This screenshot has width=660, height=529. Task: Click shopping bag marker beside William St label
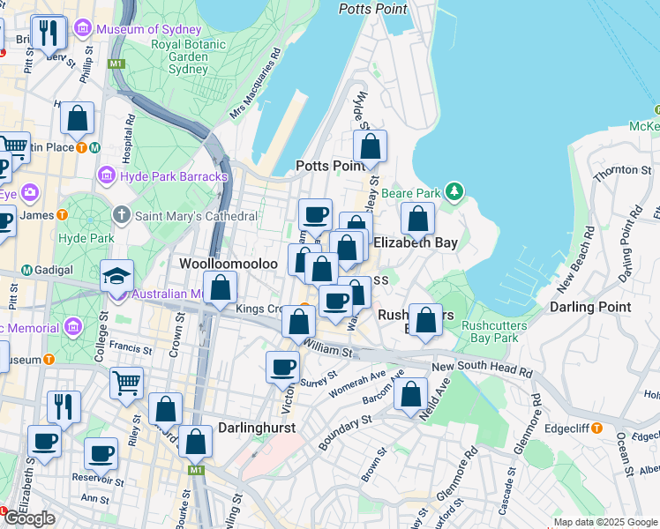pos(298,323)
